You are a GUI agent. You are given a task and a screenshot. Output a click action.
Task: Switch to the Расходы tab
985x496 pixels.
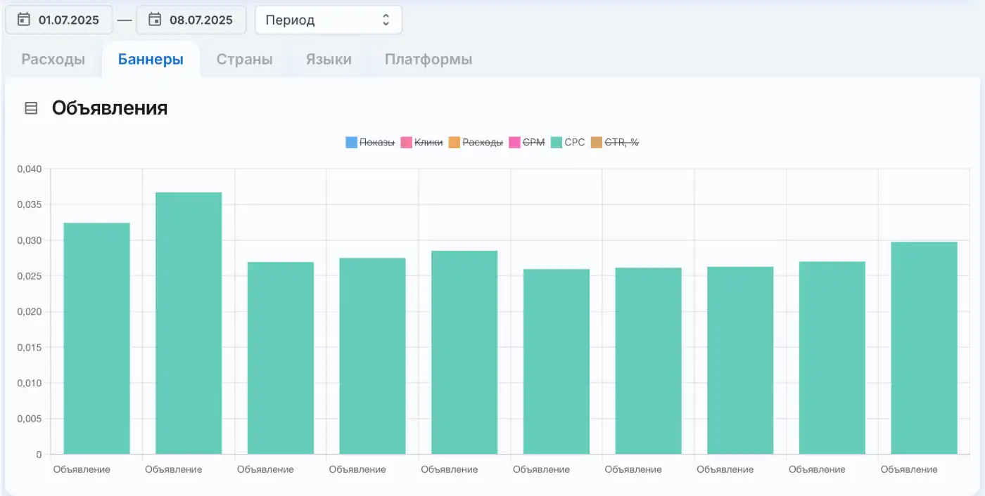(53, 60)
